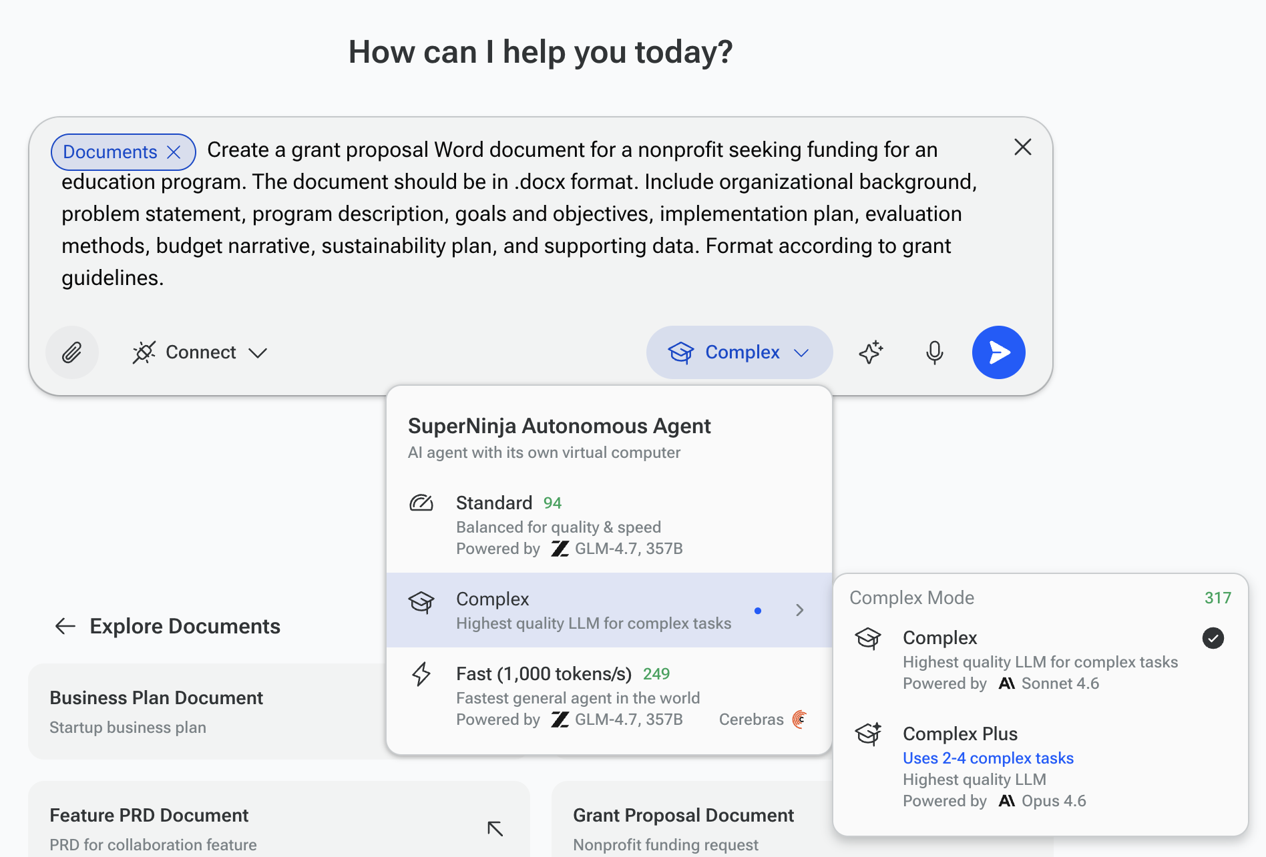
Task: Expand the Complex submenu chevron
Action: click(x=800, y=610)
